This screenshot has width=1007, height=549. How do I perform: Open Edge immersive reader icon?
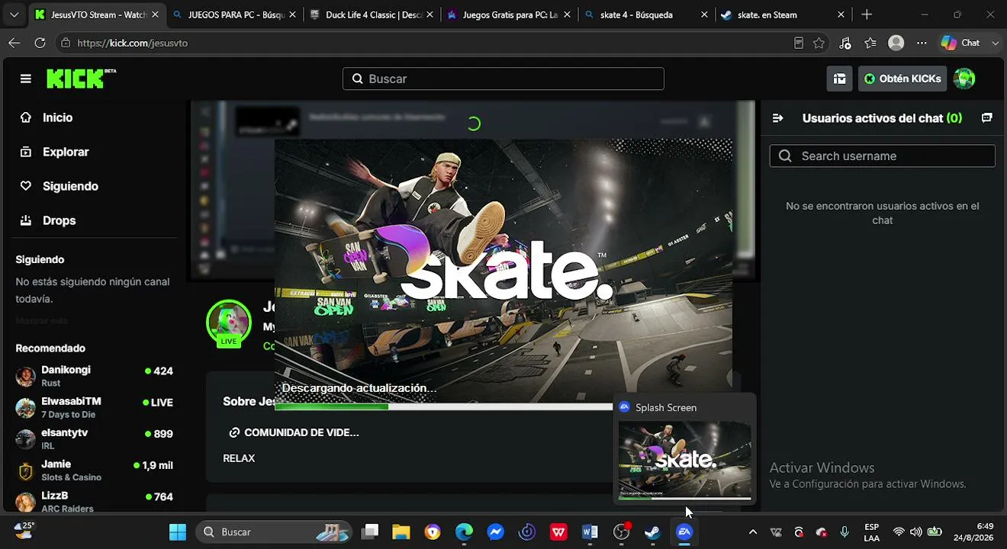coord(799,43)
